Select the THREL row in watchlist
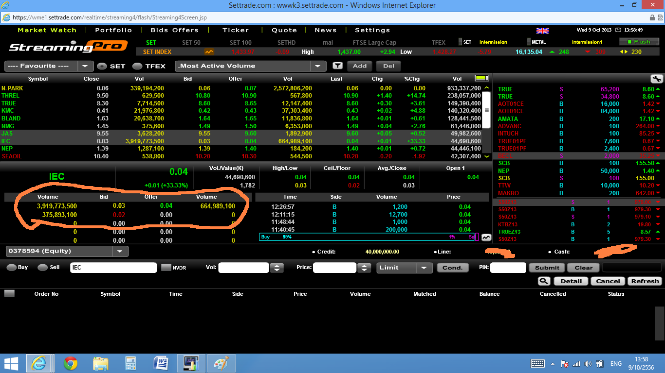The width and height of the screenshot is (665, 373). [241, 96]
